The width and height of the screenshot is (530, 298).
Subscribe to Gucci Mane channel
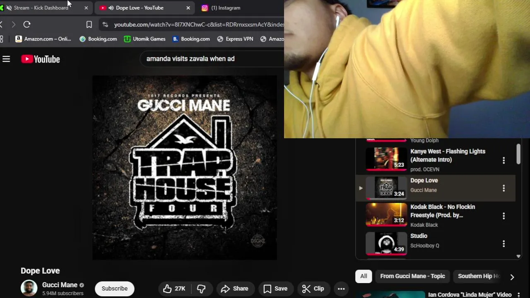[115, 288]
